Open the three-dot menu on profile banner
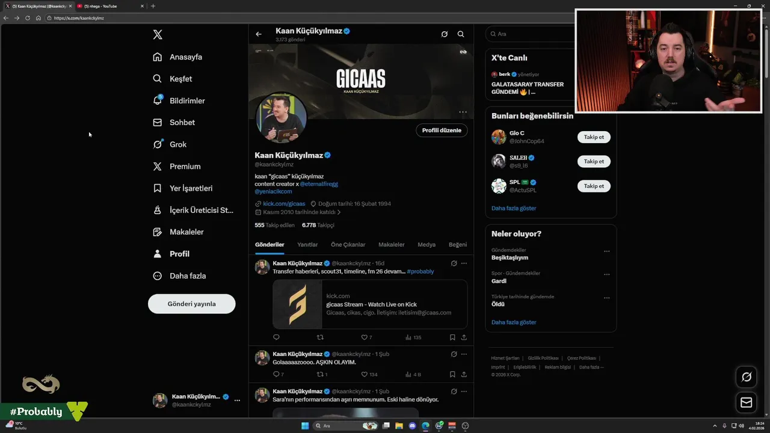The width and height of the screenshot is (770, 433). tap(463, 112)
